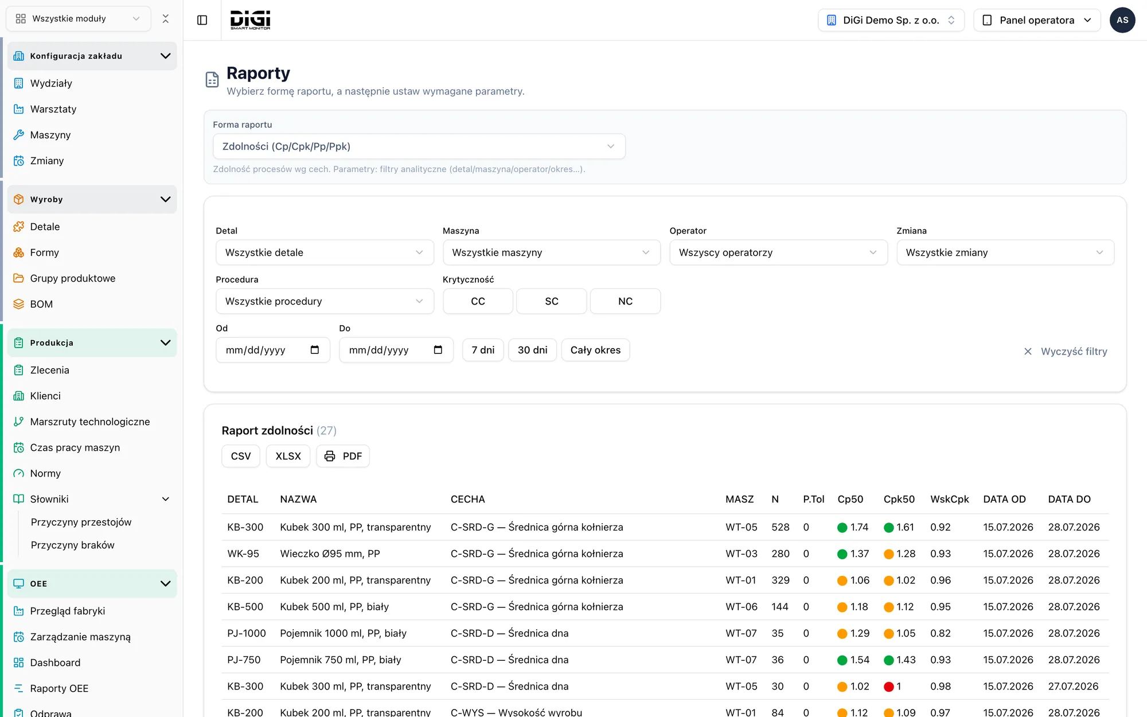Screen dimensions: 1147x717
Task: Open the Forma raportu dropdown
Action: [x=419, y=146]
